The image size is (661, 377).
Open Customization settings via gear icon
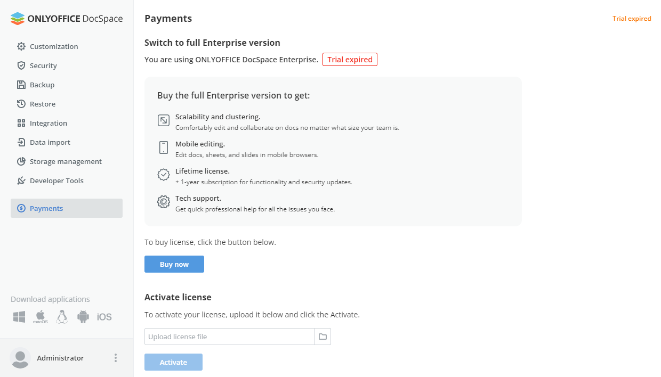(x=21, y=46)
